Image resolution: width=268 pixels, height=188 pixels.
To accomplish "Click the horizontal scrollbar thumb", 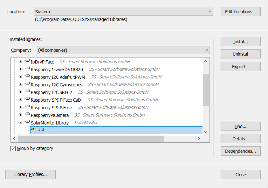I will coord(91,139).
